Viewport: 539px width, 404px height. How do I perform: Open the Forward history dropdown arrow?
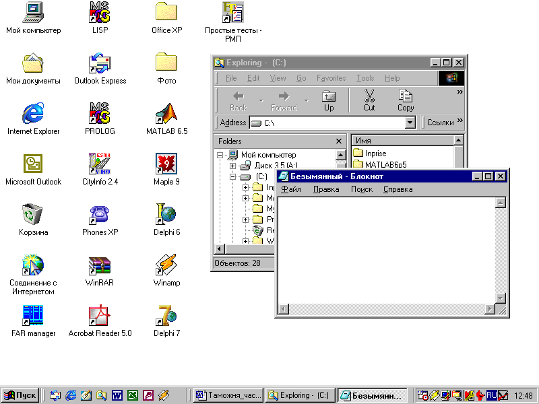coord(307,101)
